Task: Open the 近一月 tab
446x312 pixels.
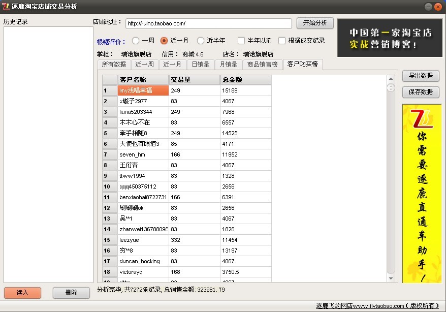Action: (x=172, y=65)
